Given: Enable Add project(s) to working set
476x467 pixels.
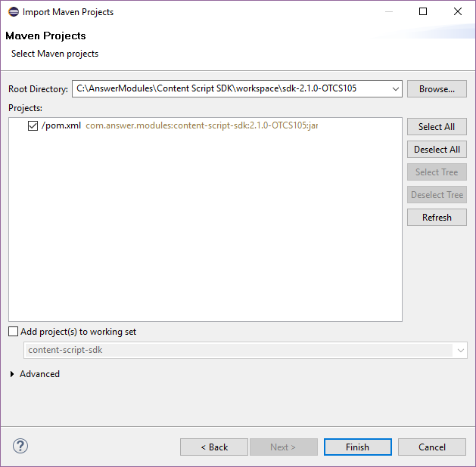Looking at the screenshot, I should tap(14, 332).
